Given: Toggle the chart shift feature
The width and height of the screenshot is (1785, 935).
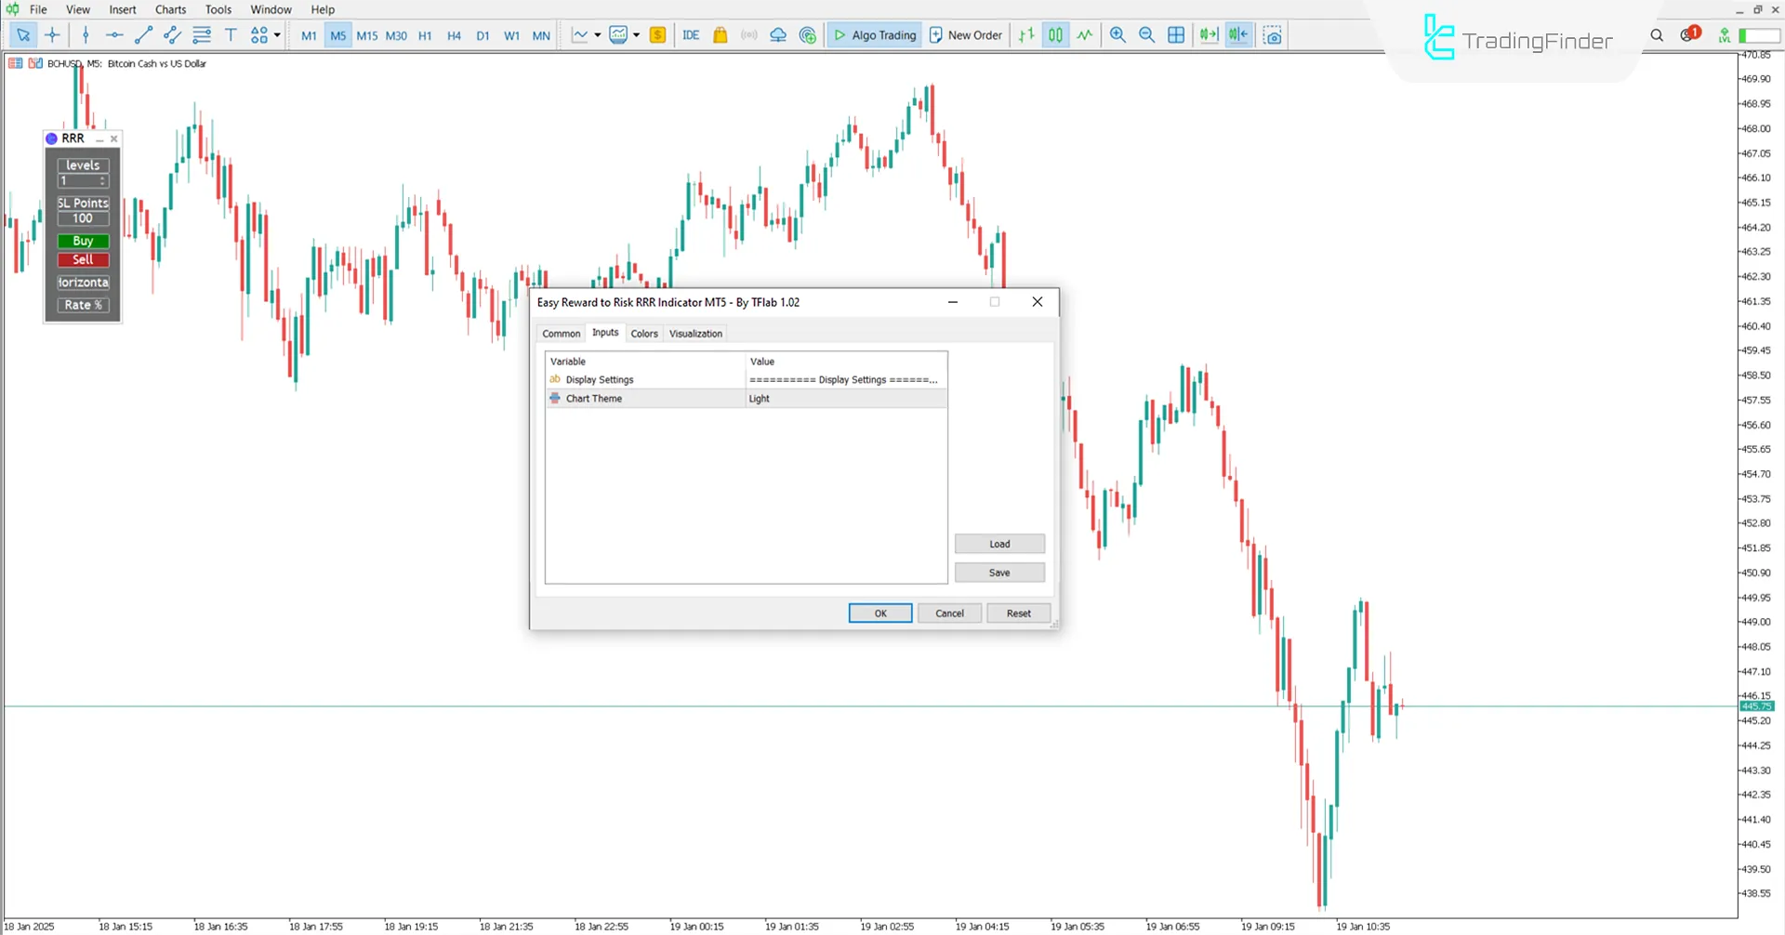Looking at the screenshot, I should (1237, 34).
